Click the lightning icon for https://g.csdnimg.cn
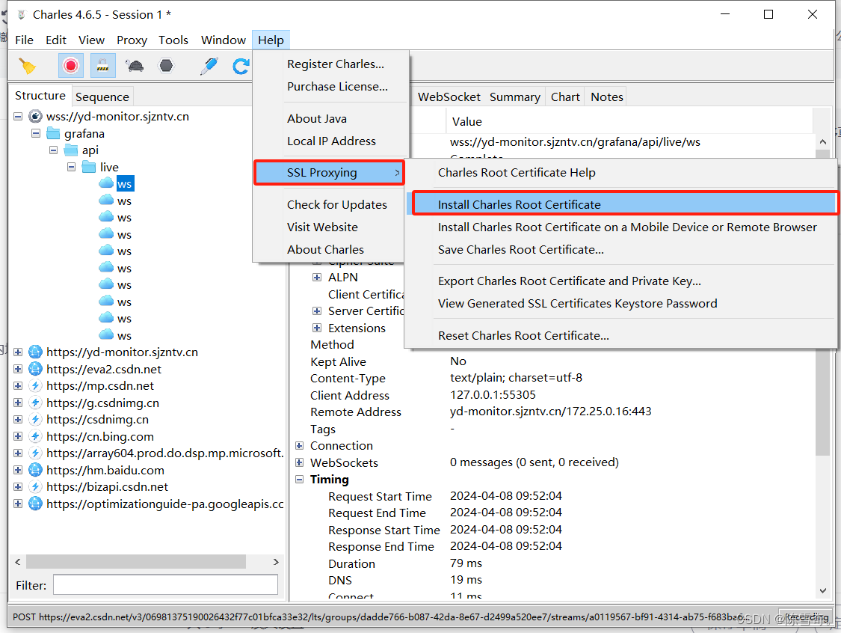841x633 pixels. pos(35,403)
